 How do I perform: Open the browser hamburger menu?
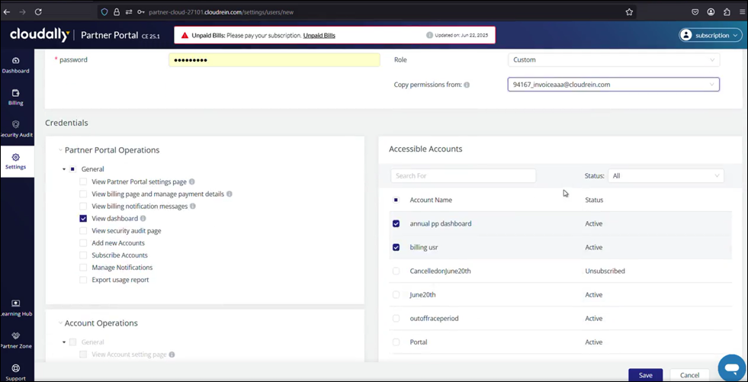742,12
